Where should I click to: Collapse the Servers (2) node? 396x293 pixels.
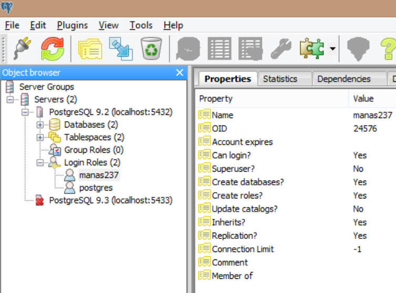click(10, 100)
